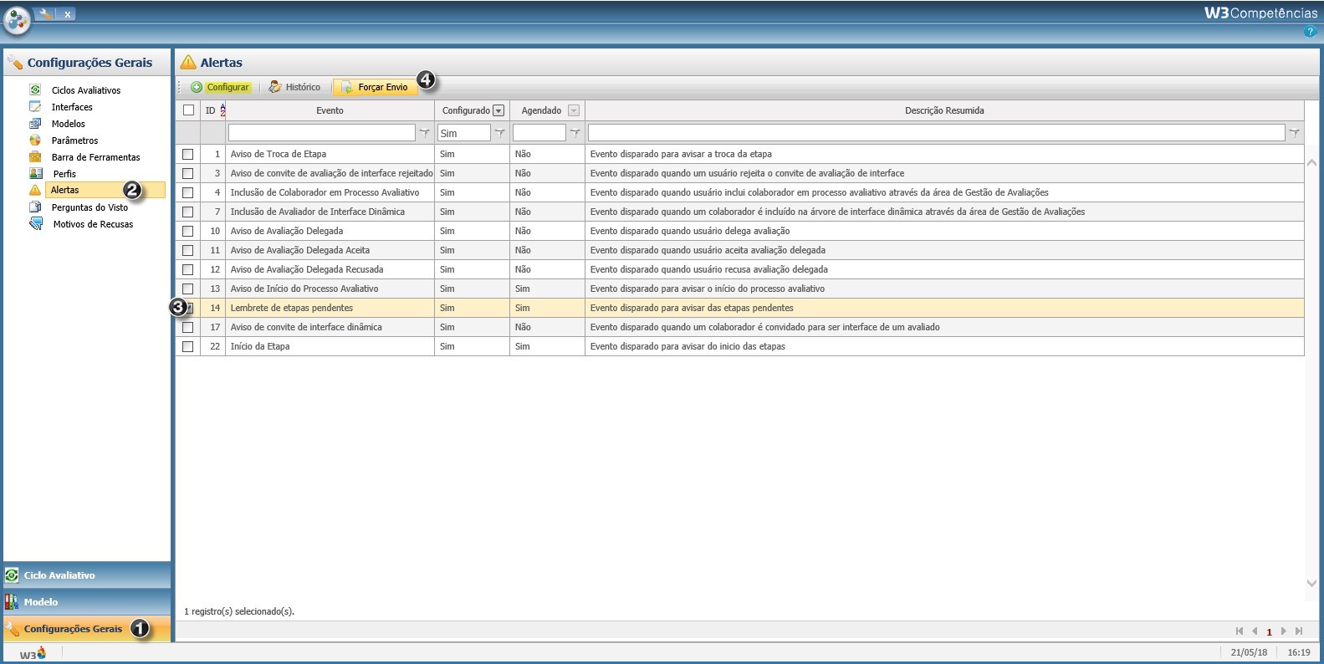Check Início da Etapa row checkbox
The height and width of the screenshot is (664, 1324).
pos(188,346)
